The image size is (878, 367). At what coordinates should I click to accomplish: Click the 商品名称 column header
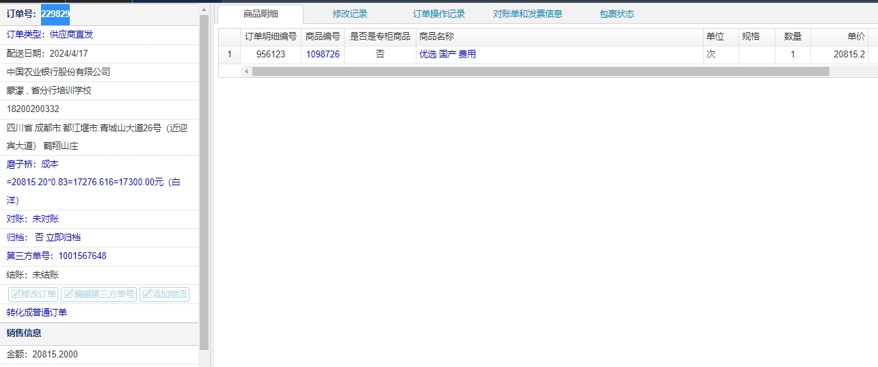click(559, 36)
